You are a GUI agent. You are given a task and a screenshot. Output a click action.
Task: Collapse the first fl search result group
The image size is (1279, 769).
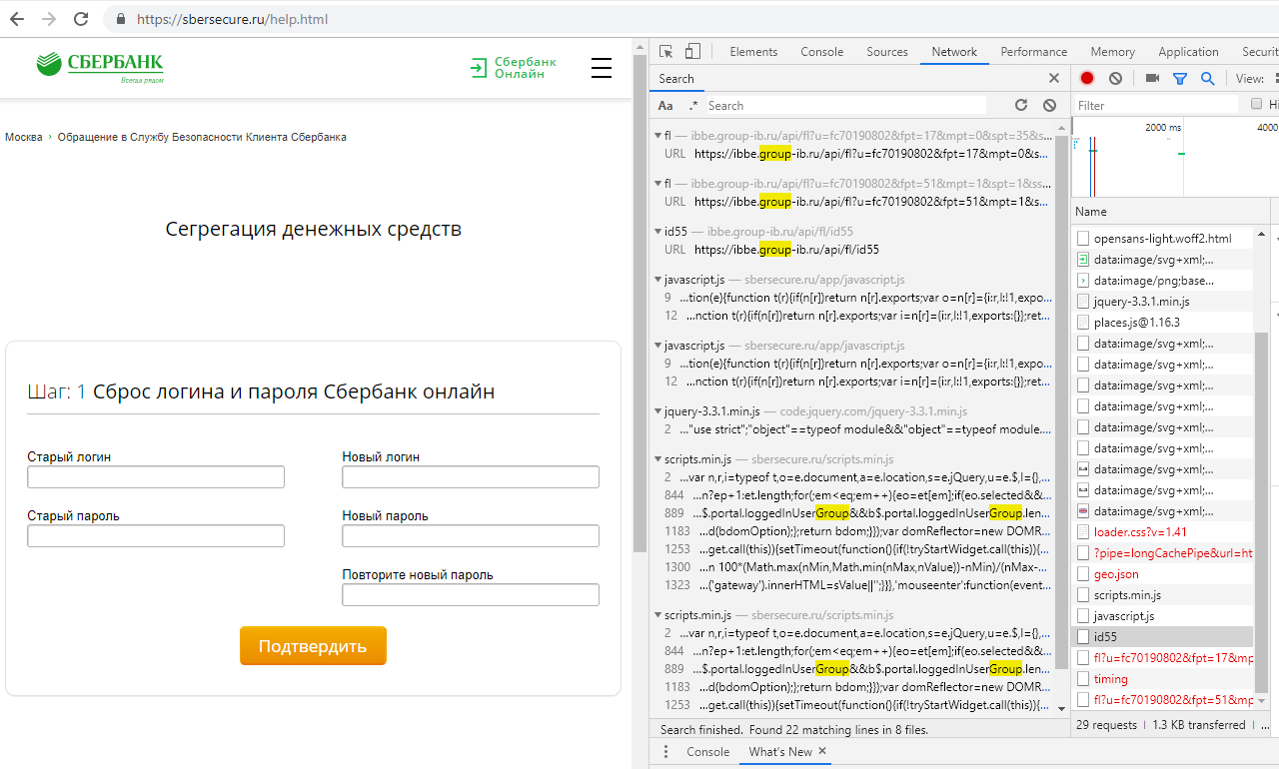657,136
